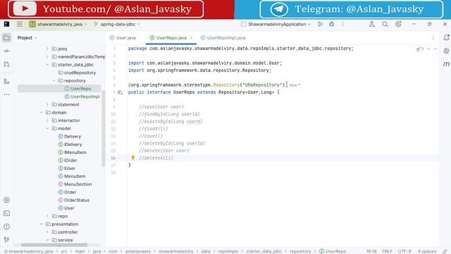Open the IMenuItem interface
This screenshot has width=451, height=254.
pos(72,152)
